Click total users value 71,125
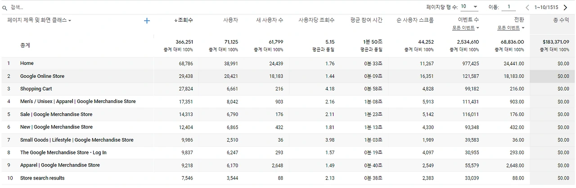The width and height of the screenshot is (576, 188). (x=230, y=42)
